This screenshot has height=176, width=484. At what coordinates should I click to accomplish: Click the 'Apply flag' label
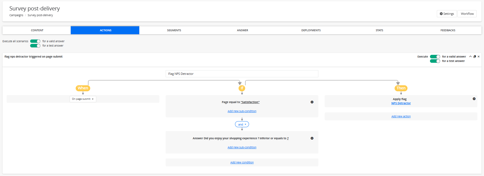pyautogui.click(x=400, y=99)
